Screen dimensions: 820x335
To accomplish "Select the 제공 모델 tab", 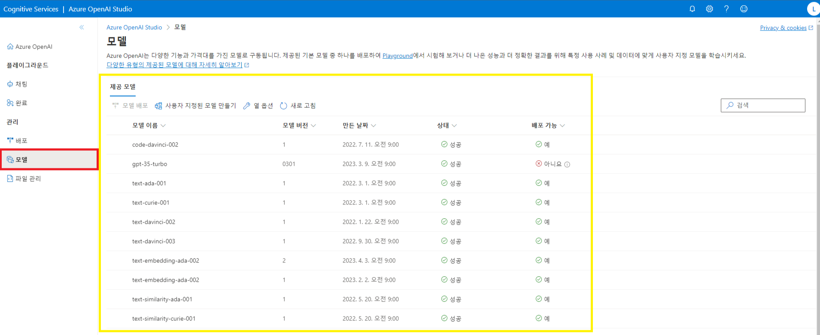I will 123,87.
